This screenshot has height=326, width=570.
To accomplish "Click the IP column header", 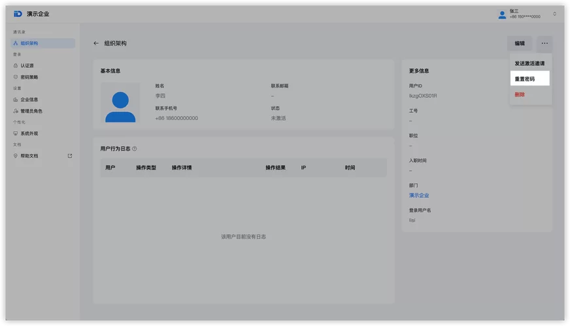I will [303, 168].
